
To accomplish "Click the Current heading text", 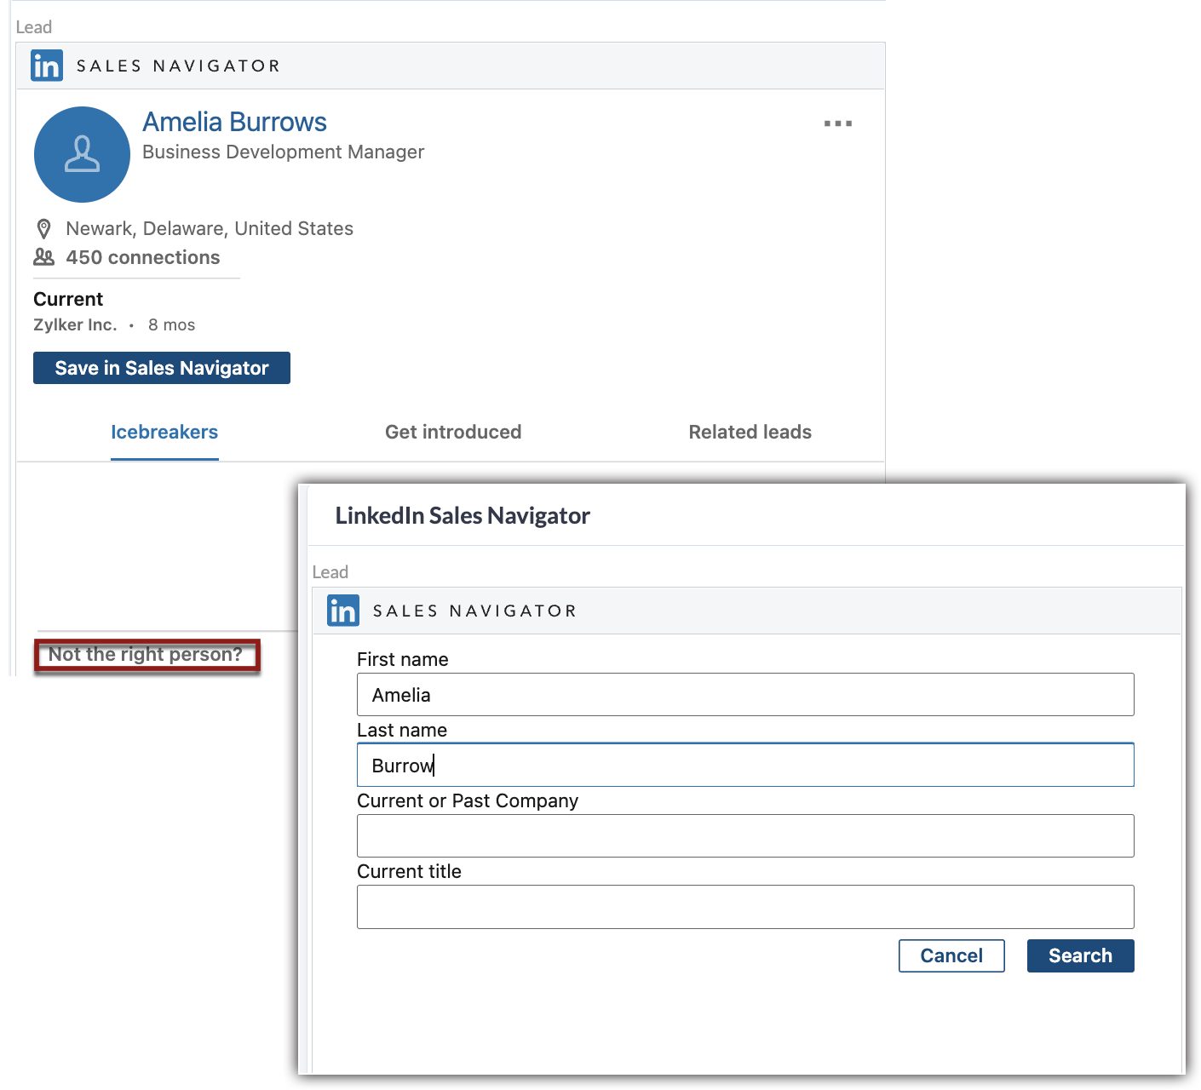I will (x=68, y=299).
